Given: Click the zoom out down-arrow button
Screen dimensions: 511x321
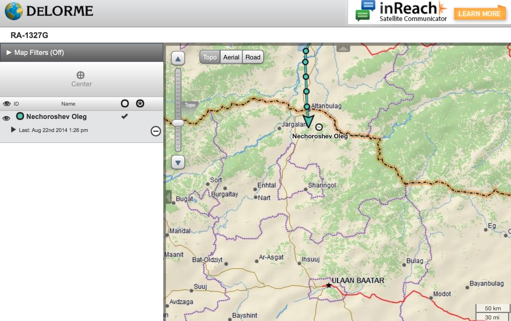Looking at the screenshot, I should click(178, 162).
